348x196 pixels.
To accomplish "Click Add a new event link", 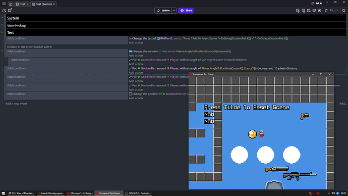I will pyautogui.click(x=16, y=104).
